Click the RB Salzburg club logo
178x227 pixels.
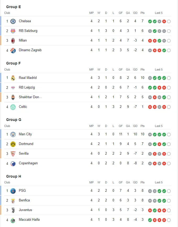pos(13,31)
